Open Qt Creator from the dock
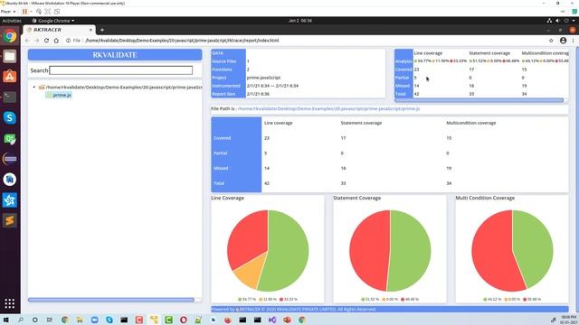The height and width of the screenshot is (325, 579). tap(10, 138)
